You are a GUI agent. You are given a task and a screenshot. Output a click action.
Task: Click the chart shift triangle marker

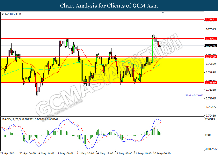coord(163,13)
